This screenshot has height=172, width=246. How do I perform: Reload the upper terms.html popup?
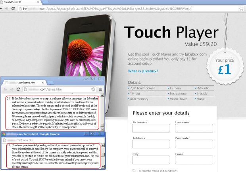(x=18, y=89)
